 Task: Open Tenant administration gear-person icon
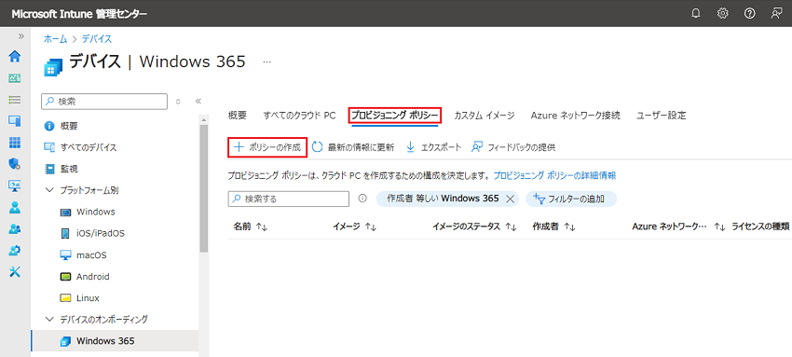(15, 250)
